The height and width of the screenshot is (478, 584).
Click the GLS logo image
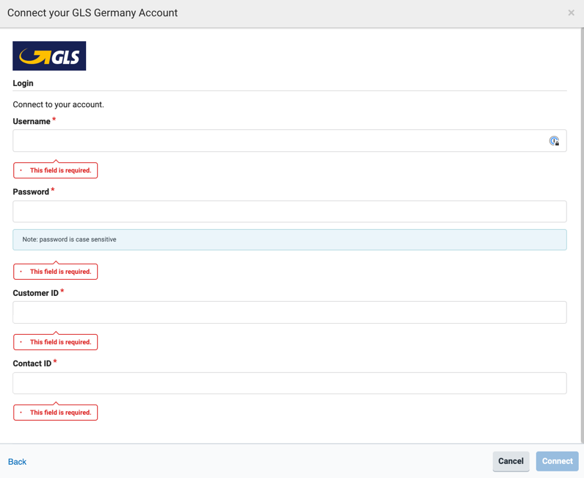tap(49, 56)
